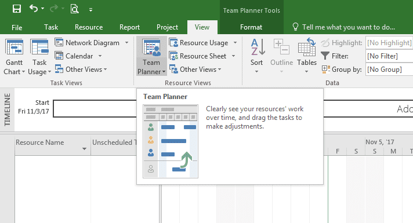Expand the Gantt Chart dropdown arrow

pos(23,71)
